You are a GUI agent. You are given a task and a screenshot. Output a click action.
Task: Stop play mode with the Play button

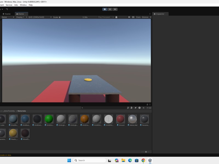tap(105, 9)
